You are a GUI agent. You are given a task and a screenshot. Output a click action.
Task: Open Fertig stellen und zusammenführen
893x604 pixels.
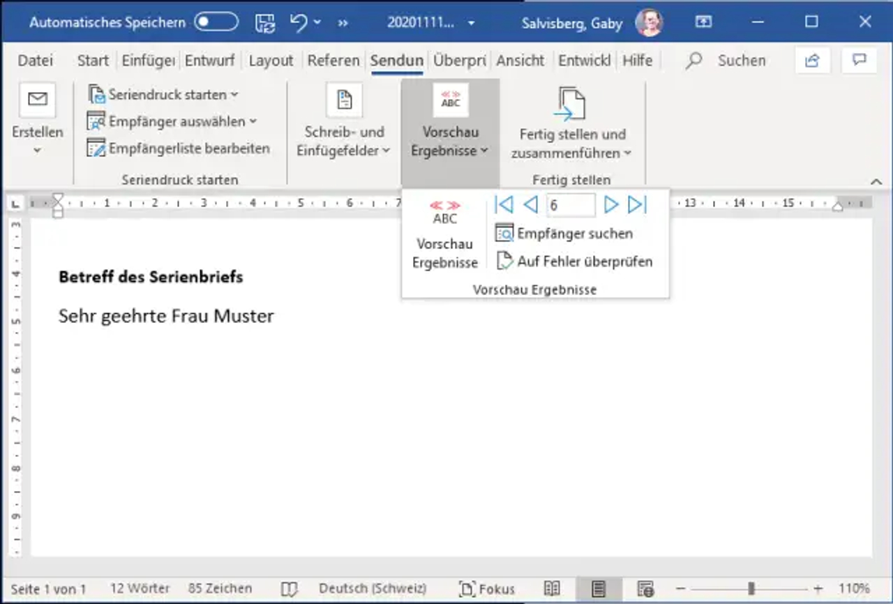571,122
